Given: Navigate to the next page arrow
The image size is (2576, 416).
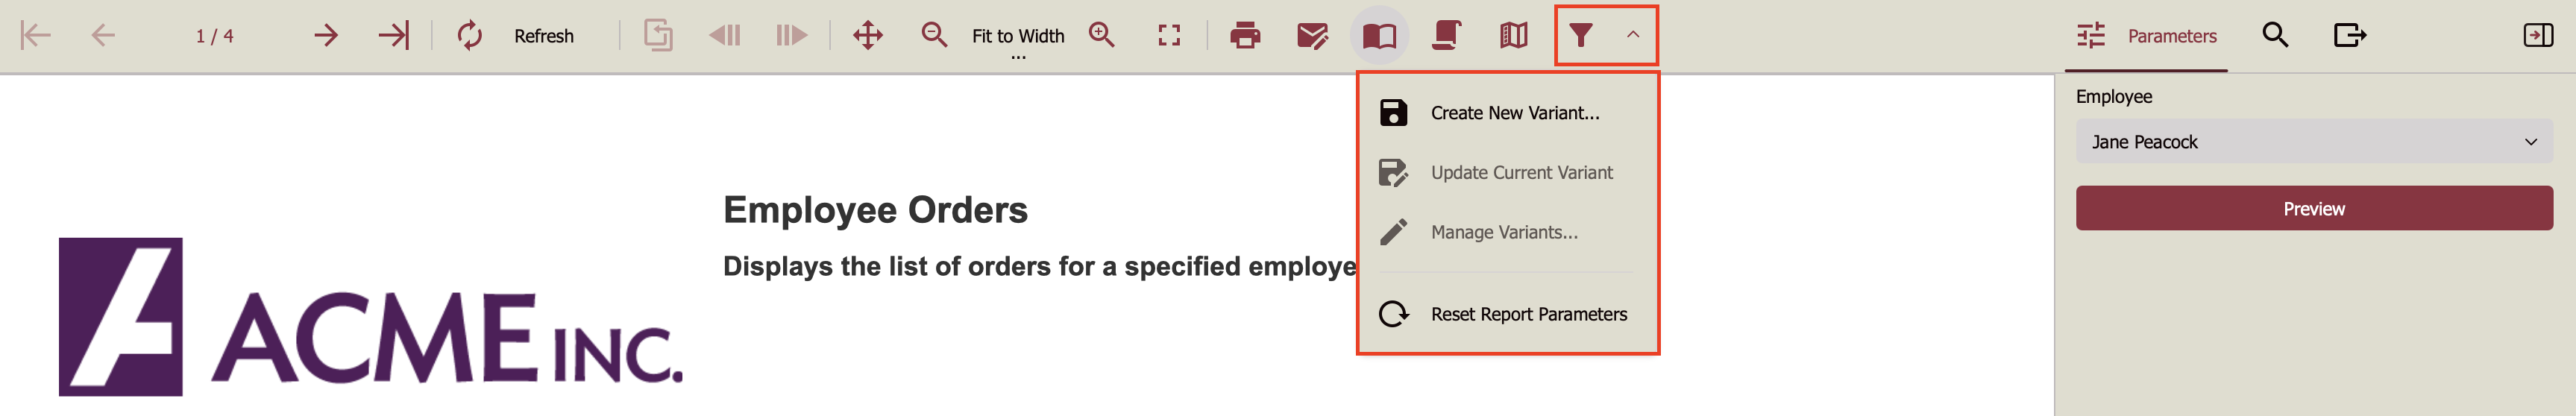Looking at the screenshot, I should [326, 36].
